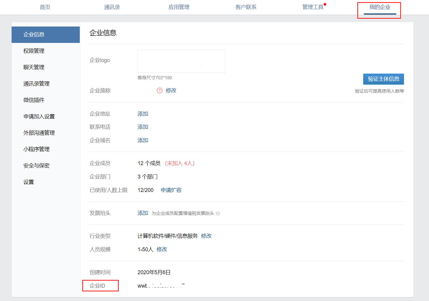The height and width of the screenshot is (301, 429).
Task: Click 添加 for 联系电话
Action: click(143, 127)
